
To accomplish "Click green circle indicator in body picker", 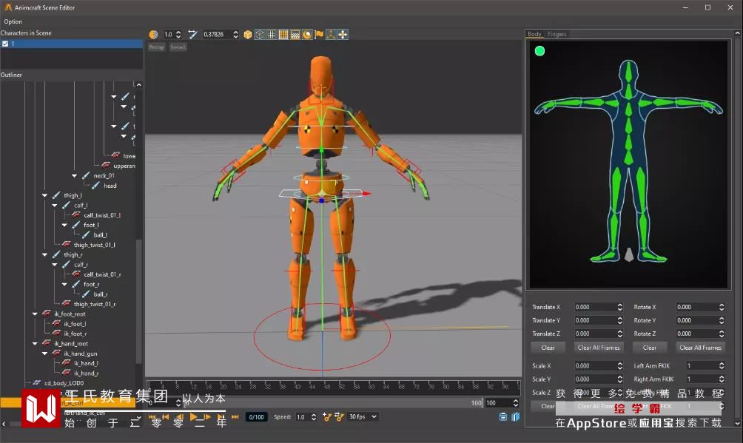I will [539, 51].
